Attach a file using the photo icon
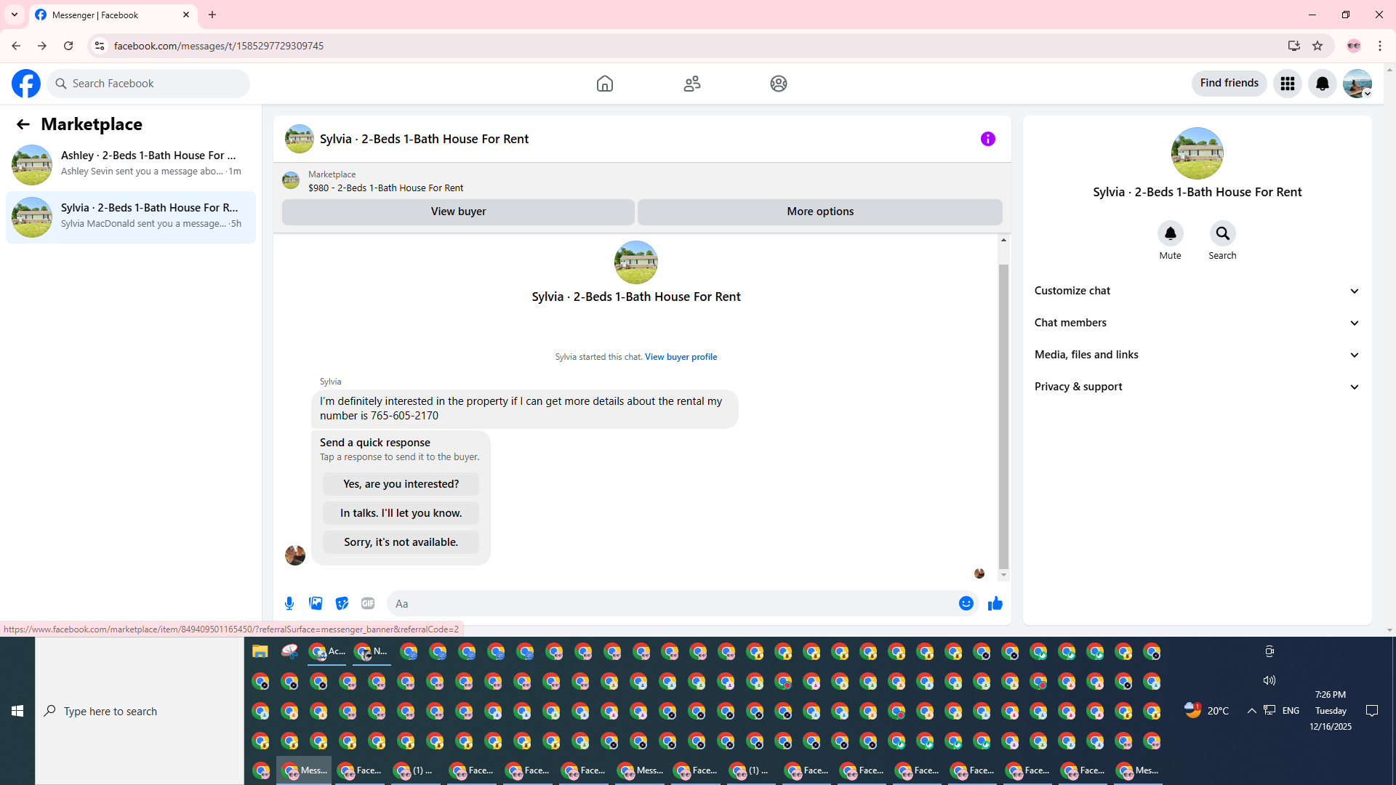The height and width of the screenshot is (785, 1396). 316,603
